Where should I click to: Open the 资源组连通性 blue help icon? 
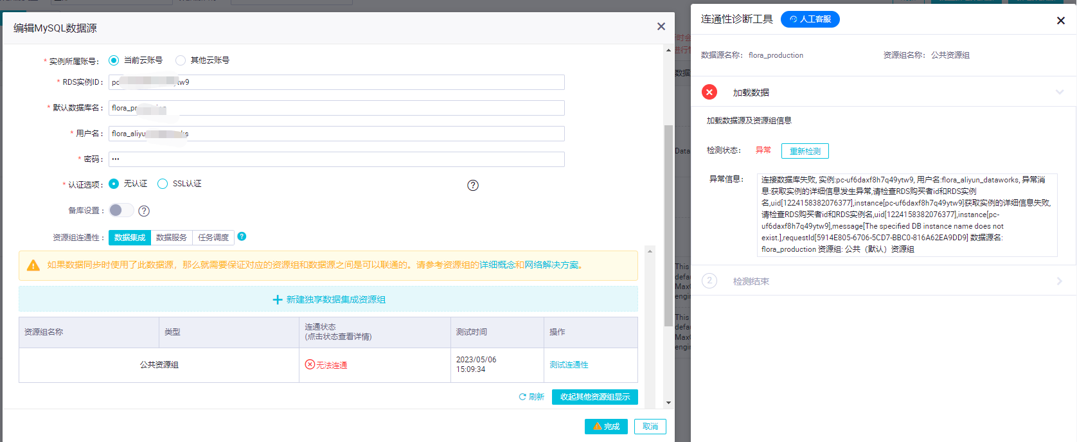tap(242, 236)
